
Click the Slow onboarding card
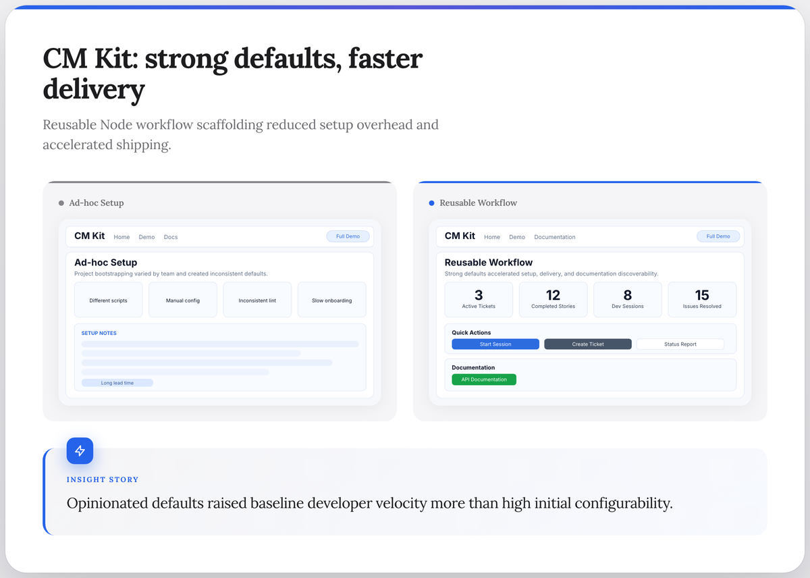tap(331, 299)
